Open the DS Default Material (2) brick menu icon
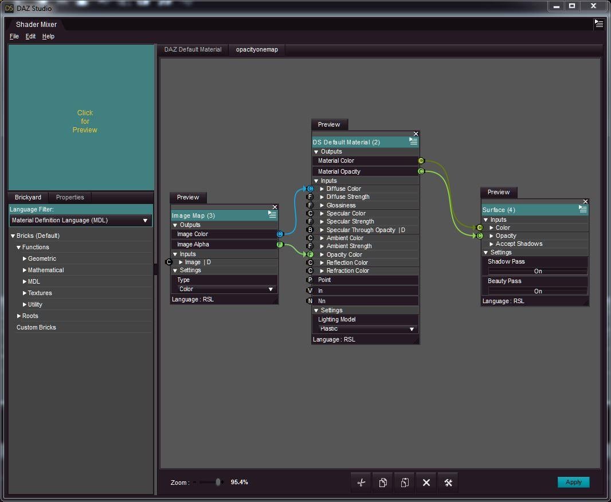 pos(413,142)
